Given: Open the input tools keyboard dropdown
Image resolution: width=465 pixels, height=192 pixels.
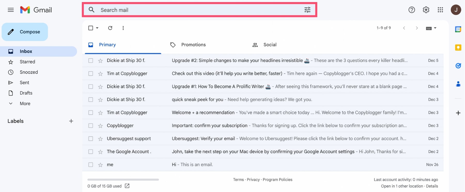Looking at the screenshot, I should [x=431, y=28].
